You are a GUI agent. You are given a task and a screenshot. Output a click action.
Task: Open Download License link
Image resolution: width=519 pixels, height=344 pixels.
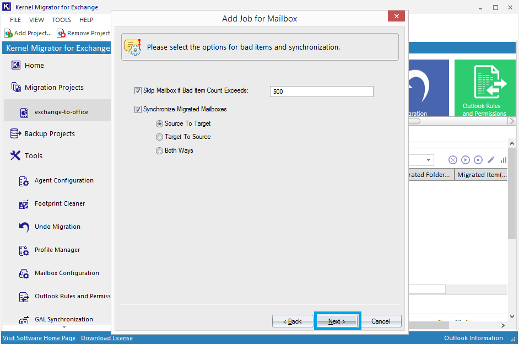coord(107,338)
